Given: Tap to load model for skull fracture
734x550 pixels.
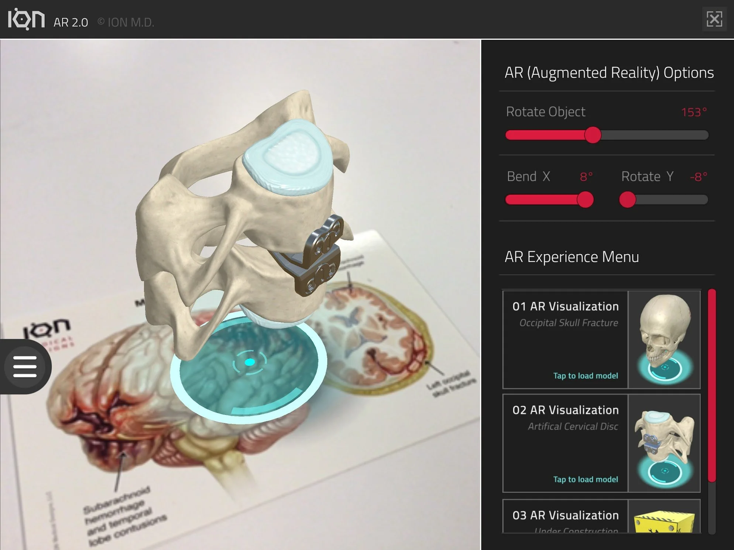Looking at the screenshot, I should tap(585, 376).
